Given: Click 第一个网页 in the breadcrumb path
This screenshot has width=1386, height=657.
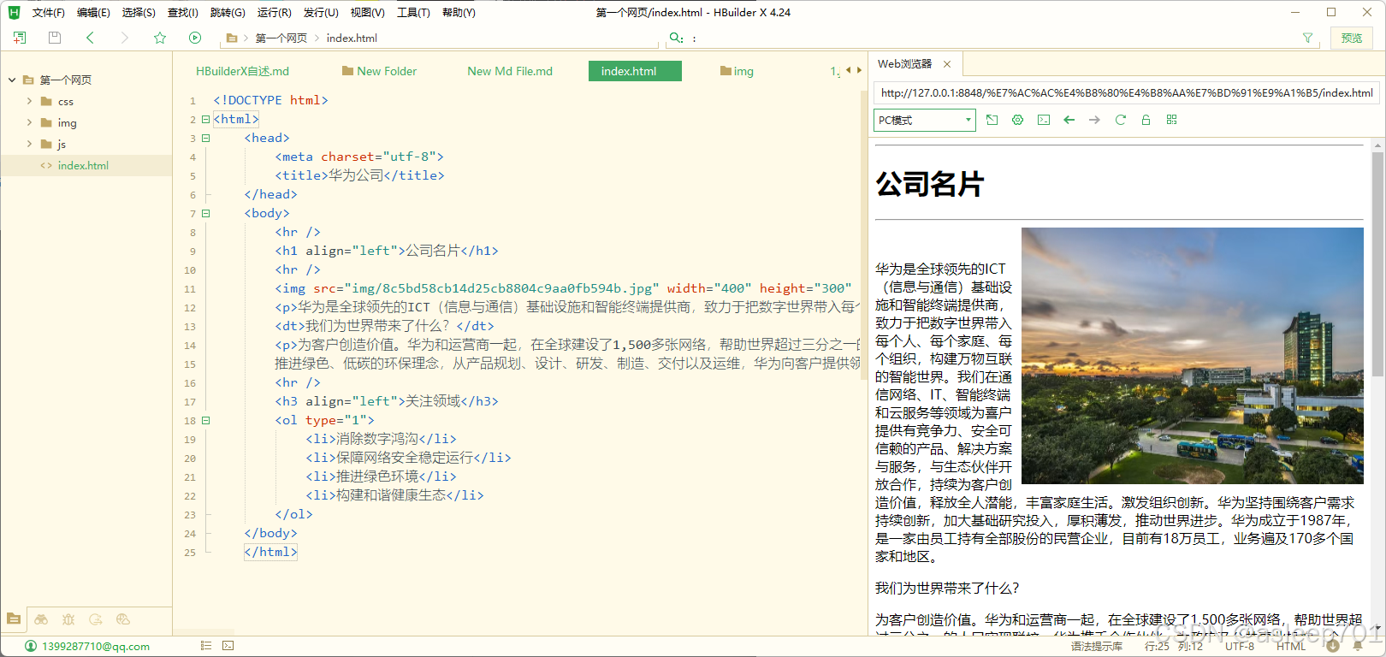Looking at the screenshot, I should pos(281,38).
